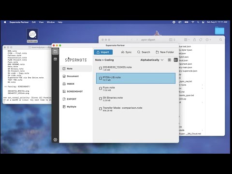232x174 pixels.
Task: Select _pysn_req.txt in Finder window
Action: point(186,81)
